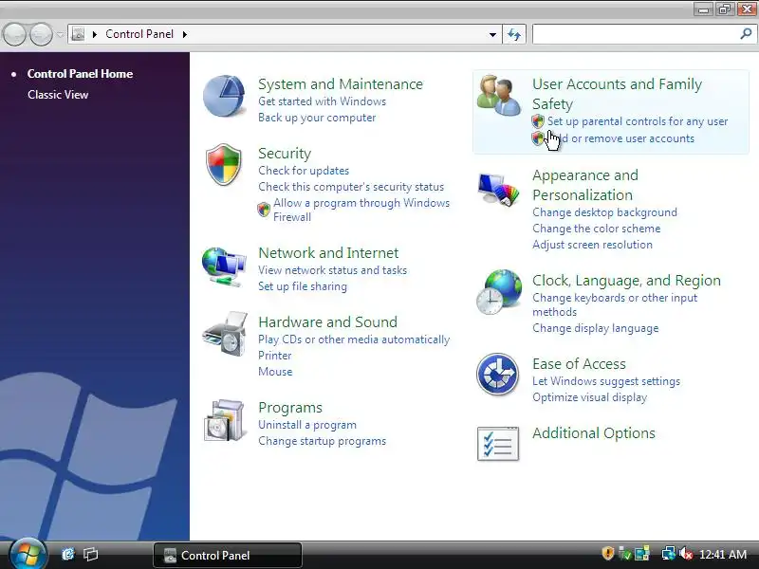Open the Appearance and Personalization monitor icon
This screenshot has height=569, width=759.
coord(498,189)
